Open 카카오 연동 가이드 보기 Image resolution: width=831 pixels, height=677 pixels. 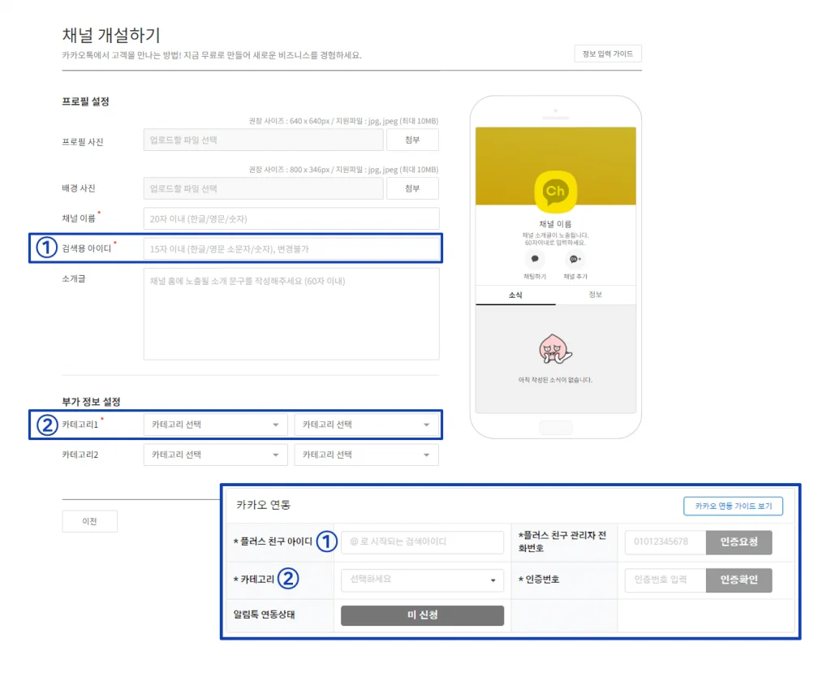click(x=733, y=506)
